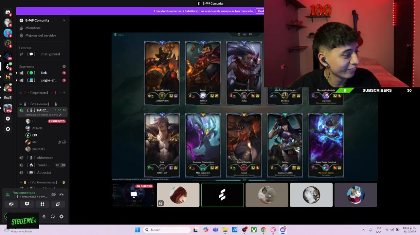Open Discord direct messages home icon
Viewport: 420px width, 235px height.
point(8,12)
